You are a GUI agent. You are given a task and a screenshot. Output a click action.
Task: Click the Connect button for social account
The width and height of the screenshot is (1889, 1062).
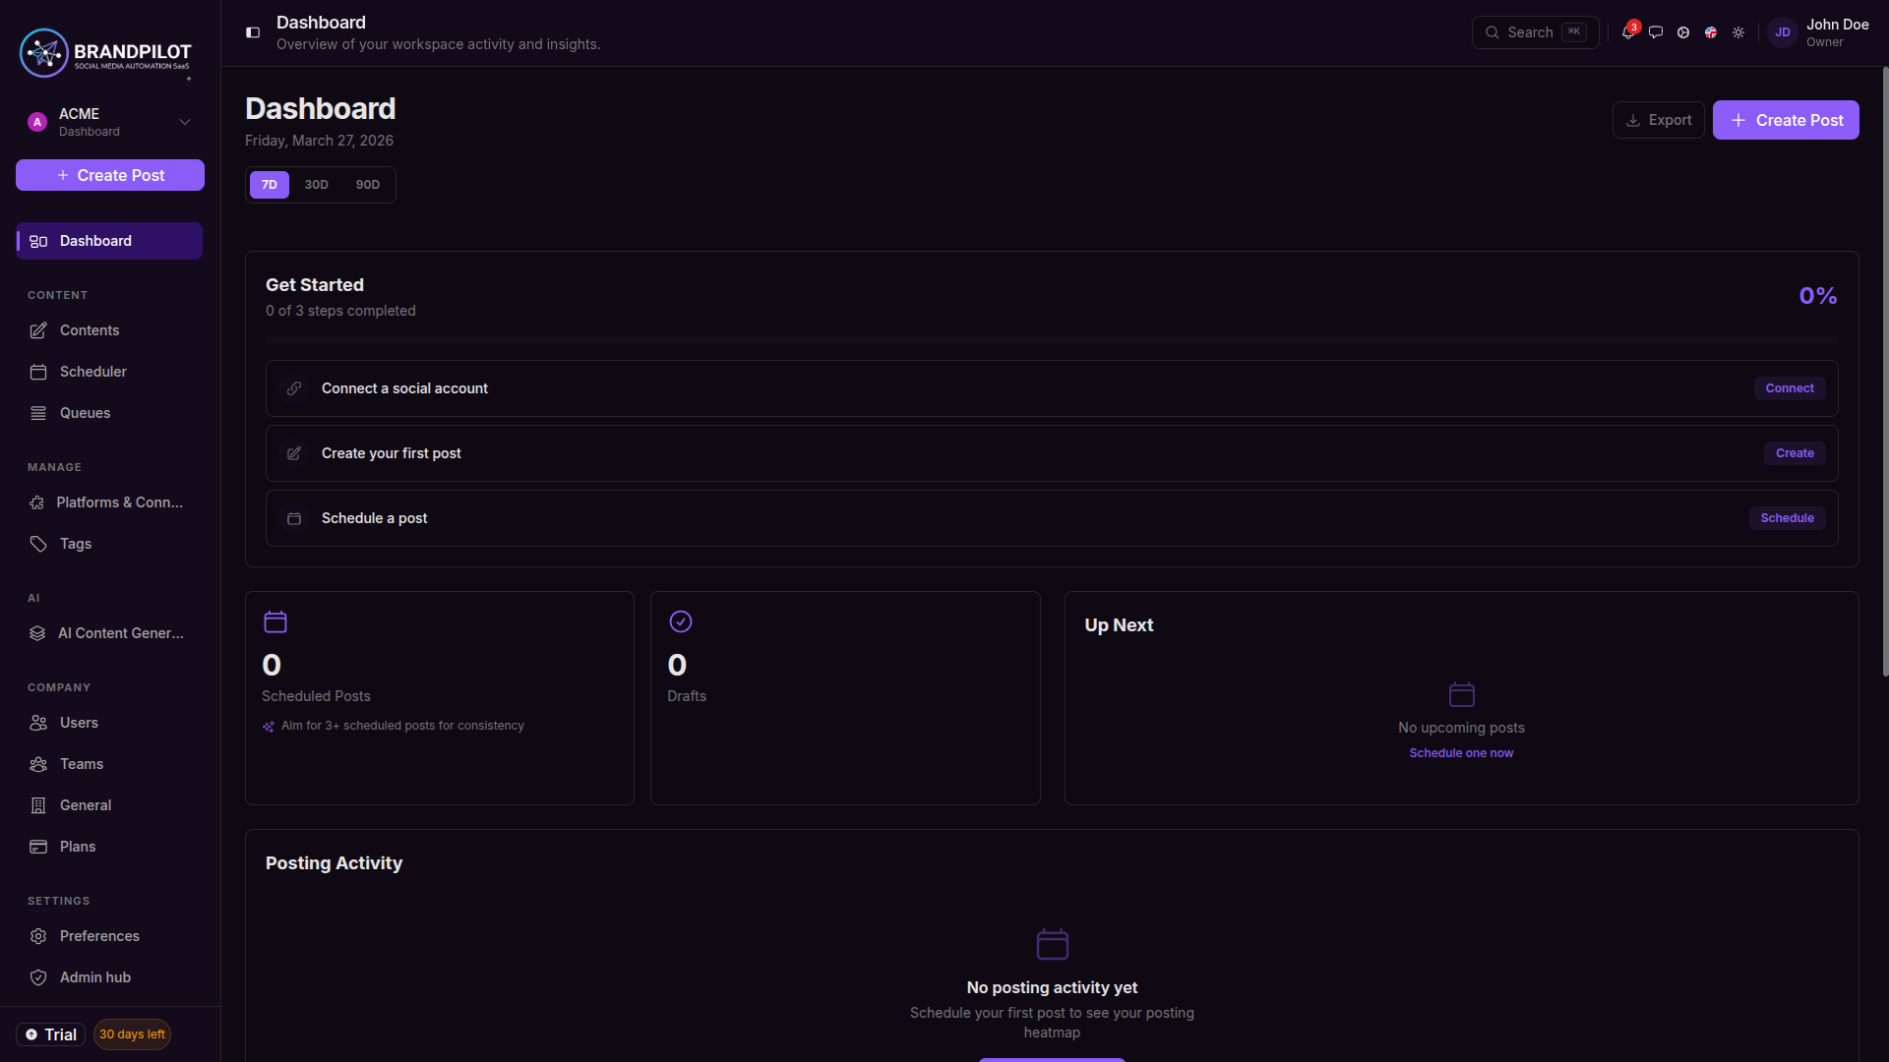[1789, 388]
